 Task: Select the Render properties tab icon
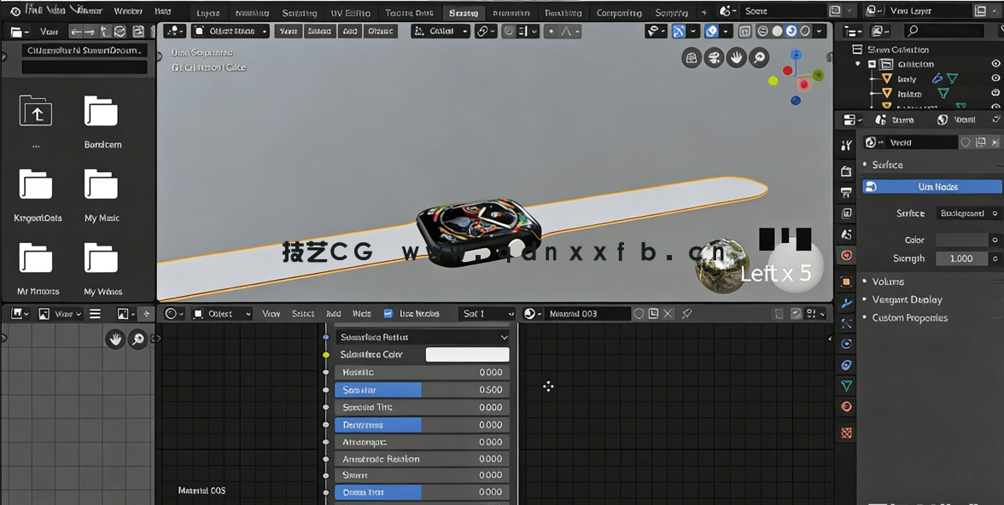click(846, 170)
